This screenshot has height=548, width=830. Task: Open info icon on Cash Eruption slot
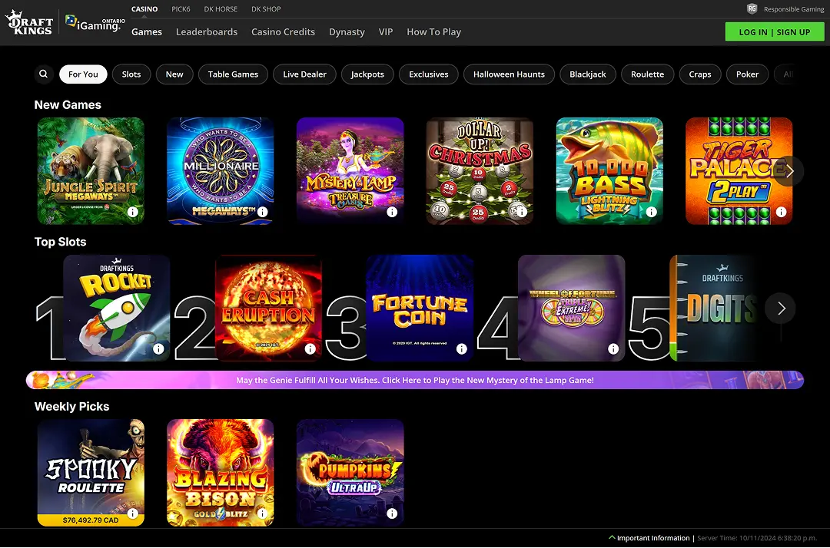tap(310, 348)
